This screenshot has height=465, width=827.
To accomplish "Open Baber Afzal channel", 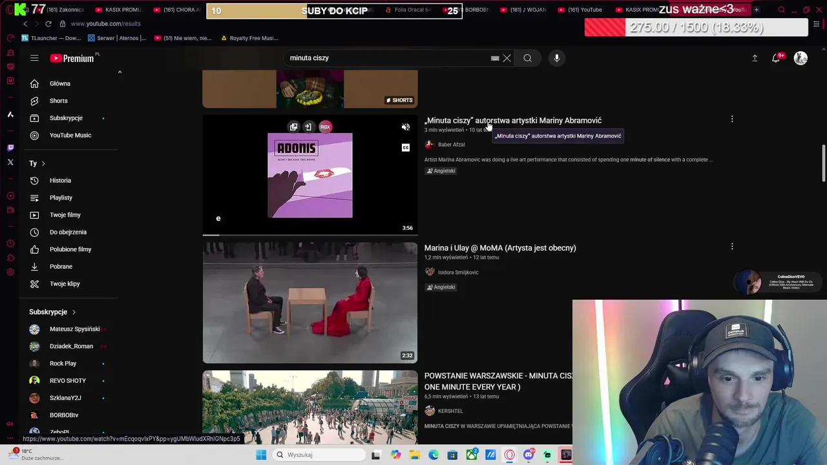I will (451, 145).
